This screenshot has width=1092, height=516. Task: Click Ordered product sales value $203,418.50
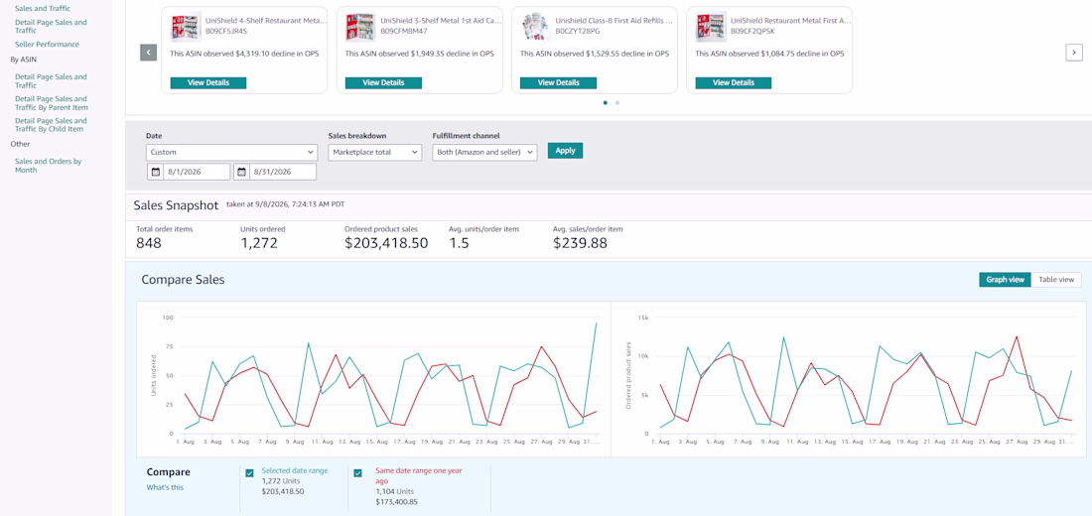tap(386, 243)
